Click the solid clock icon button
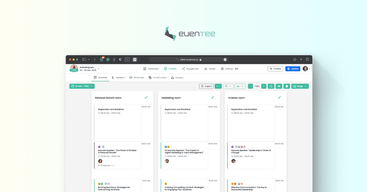Screen dimensions: 367x192 pyautogui.click(x=287, y=86)
